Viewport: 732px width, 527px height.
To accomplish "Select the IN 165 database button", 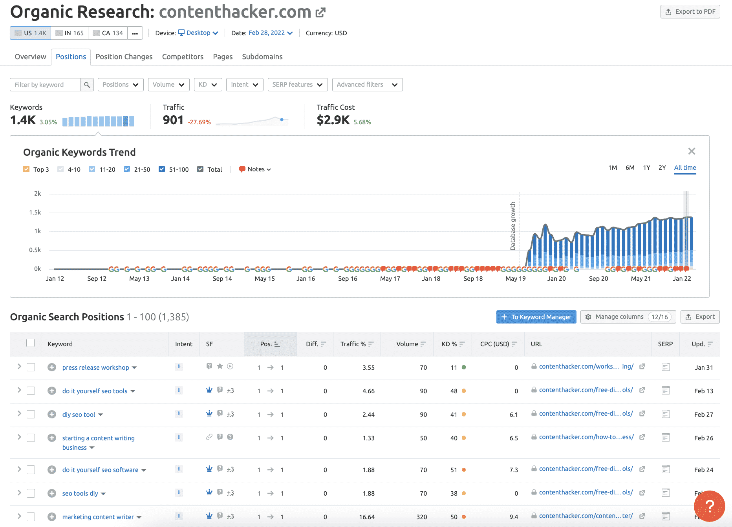I will click(x=70, y=33).
